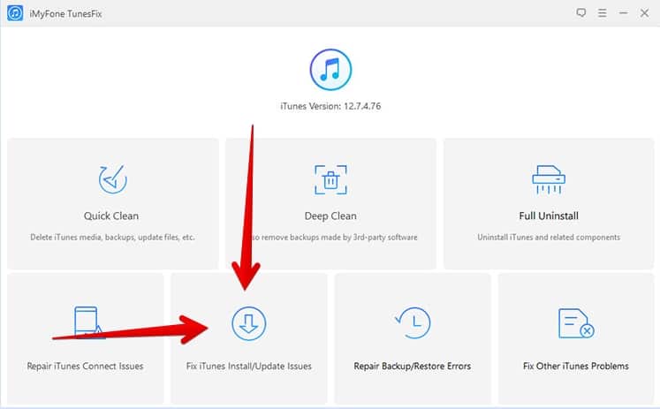Click the Quick Clean broom icon
This screenshot has width=660, height=409.
(113, 179)
